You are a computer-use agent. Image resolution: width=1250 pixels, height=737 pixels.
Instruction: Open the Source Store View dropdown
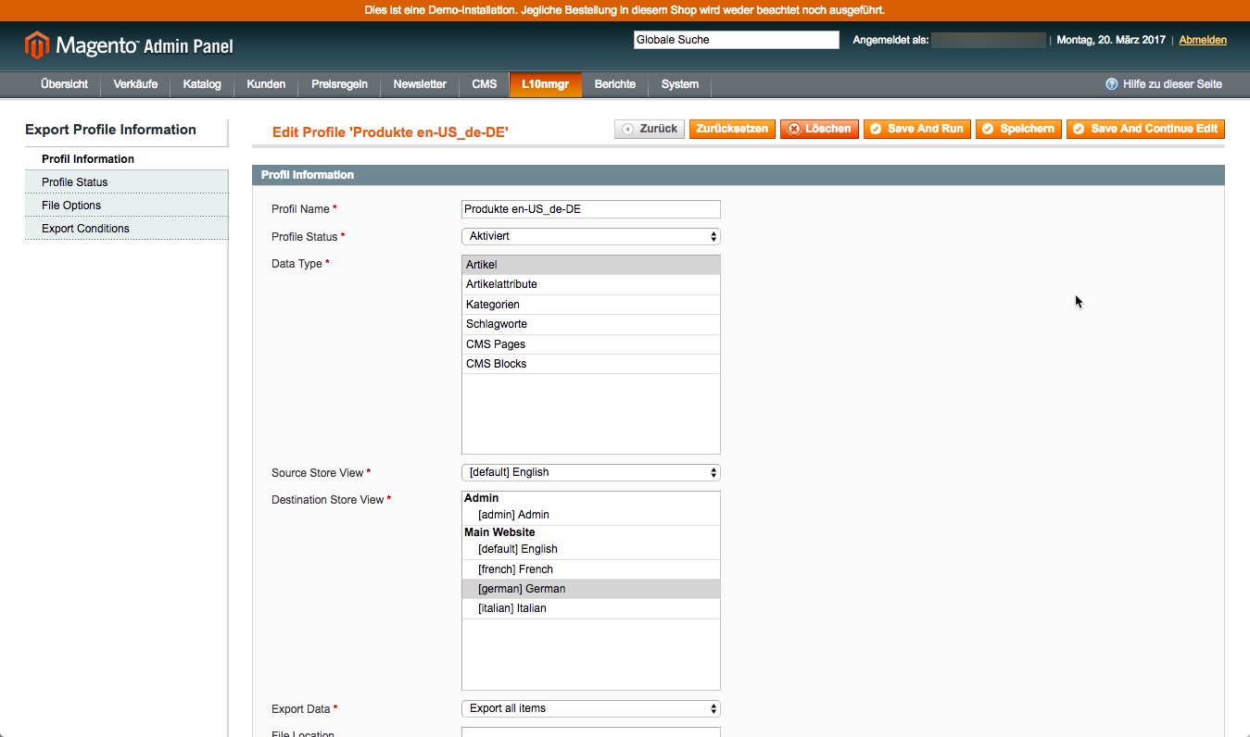click(x=591, y=472)
